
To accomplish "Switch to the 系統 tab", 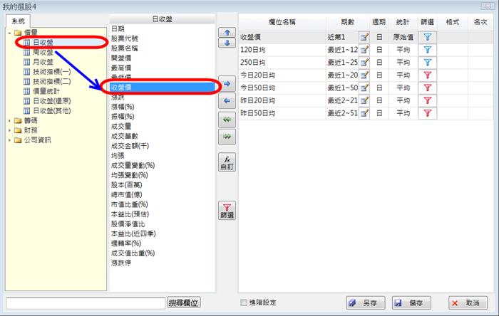I will click(18, 21).
